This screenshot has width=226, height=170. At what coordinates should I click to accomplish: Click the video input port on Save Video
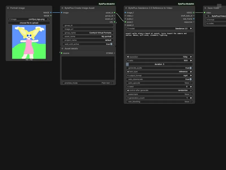tap(205, 12)
